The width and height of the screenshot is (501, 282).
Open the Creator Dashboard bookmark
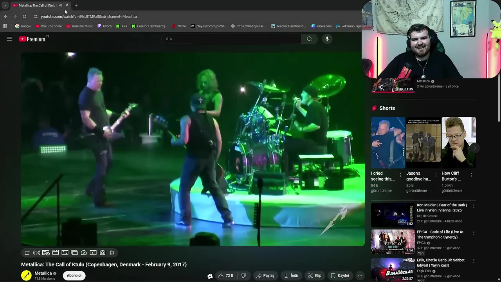click(x=150, y=26)
